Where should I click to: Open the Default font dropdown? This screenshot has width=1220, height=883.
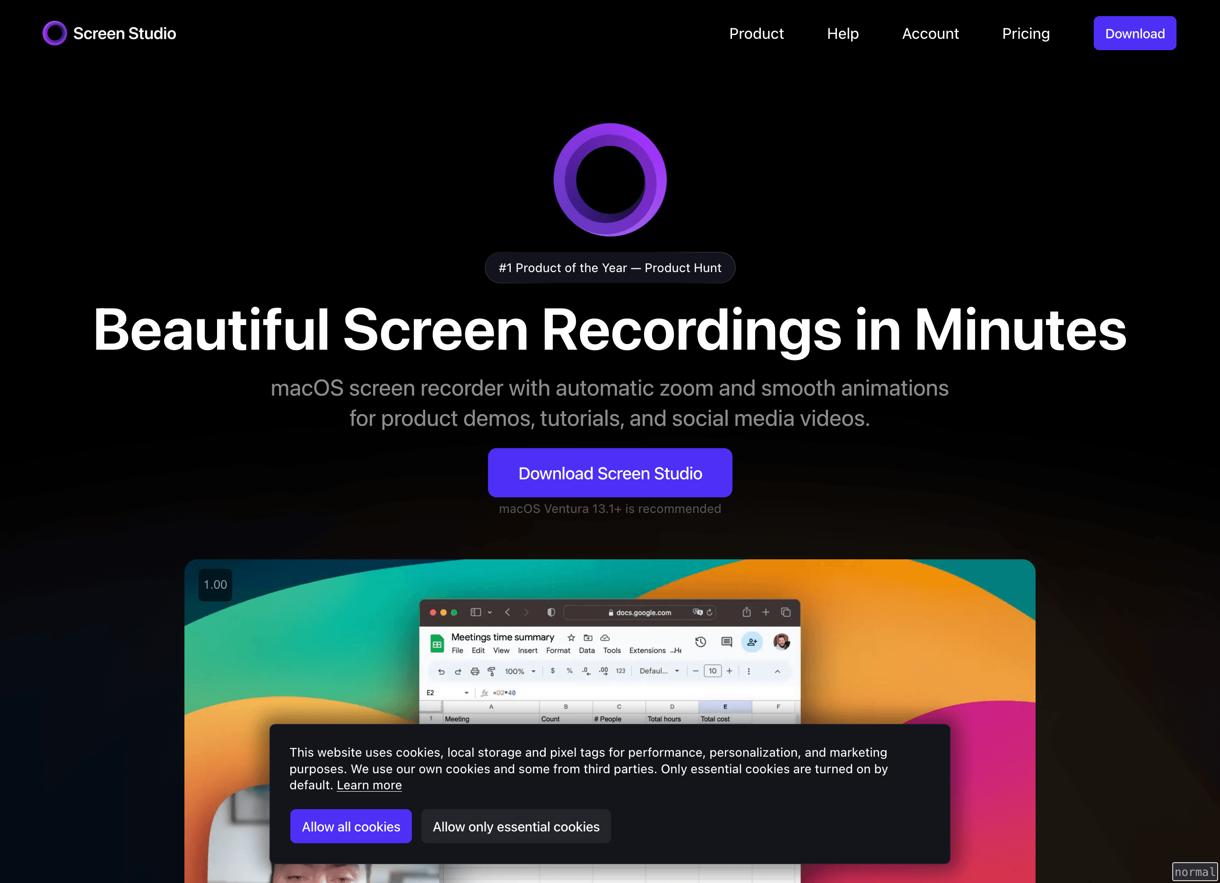(660, 671)
